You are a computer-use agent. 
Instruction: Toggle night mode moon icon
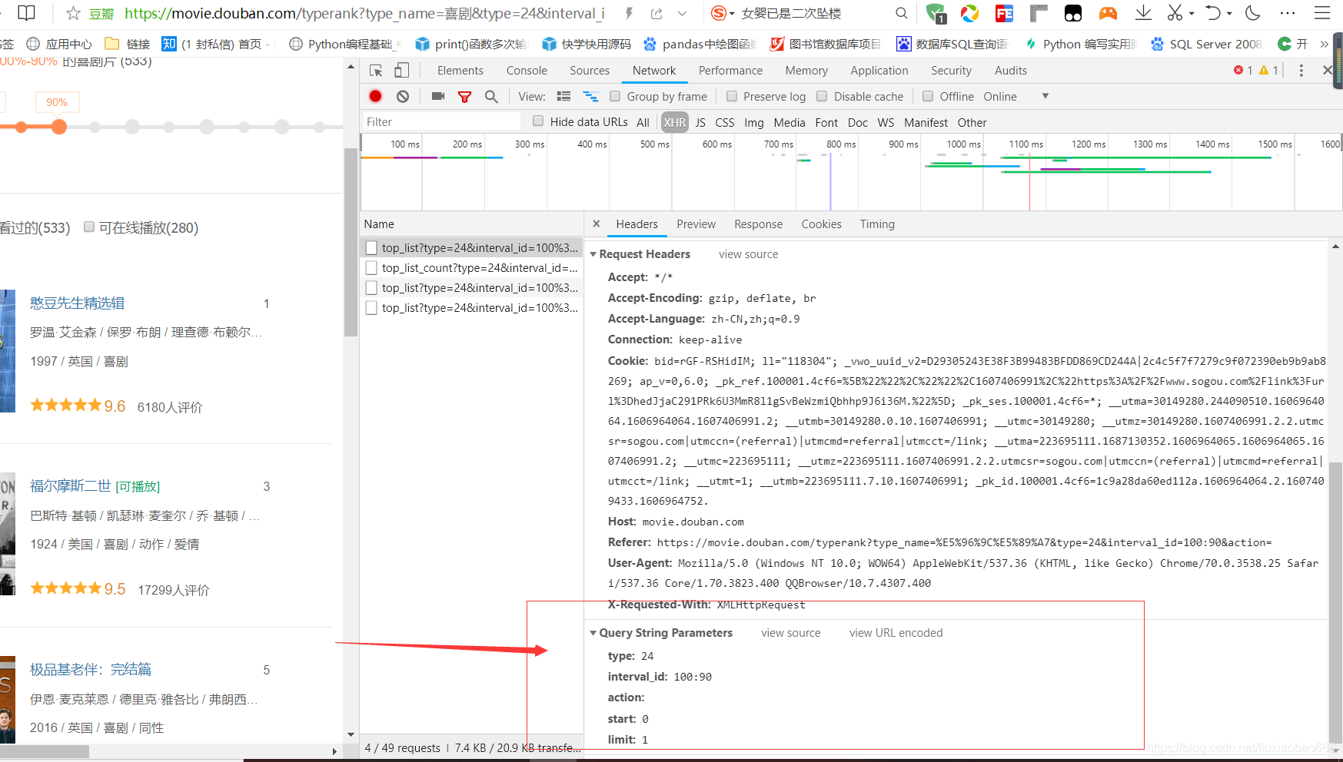click(1253, 13)
